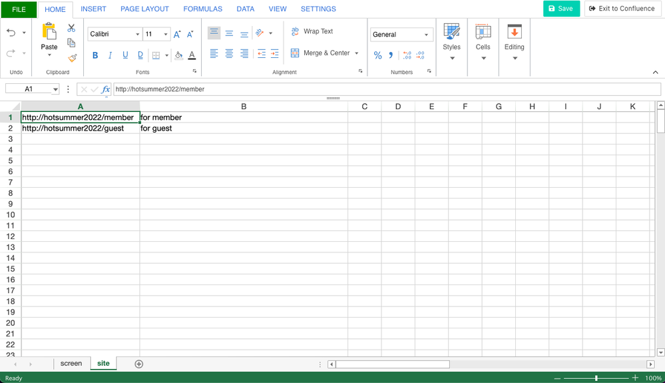
Task: Save the spreadsheet
Action: [x=562, y=9]
